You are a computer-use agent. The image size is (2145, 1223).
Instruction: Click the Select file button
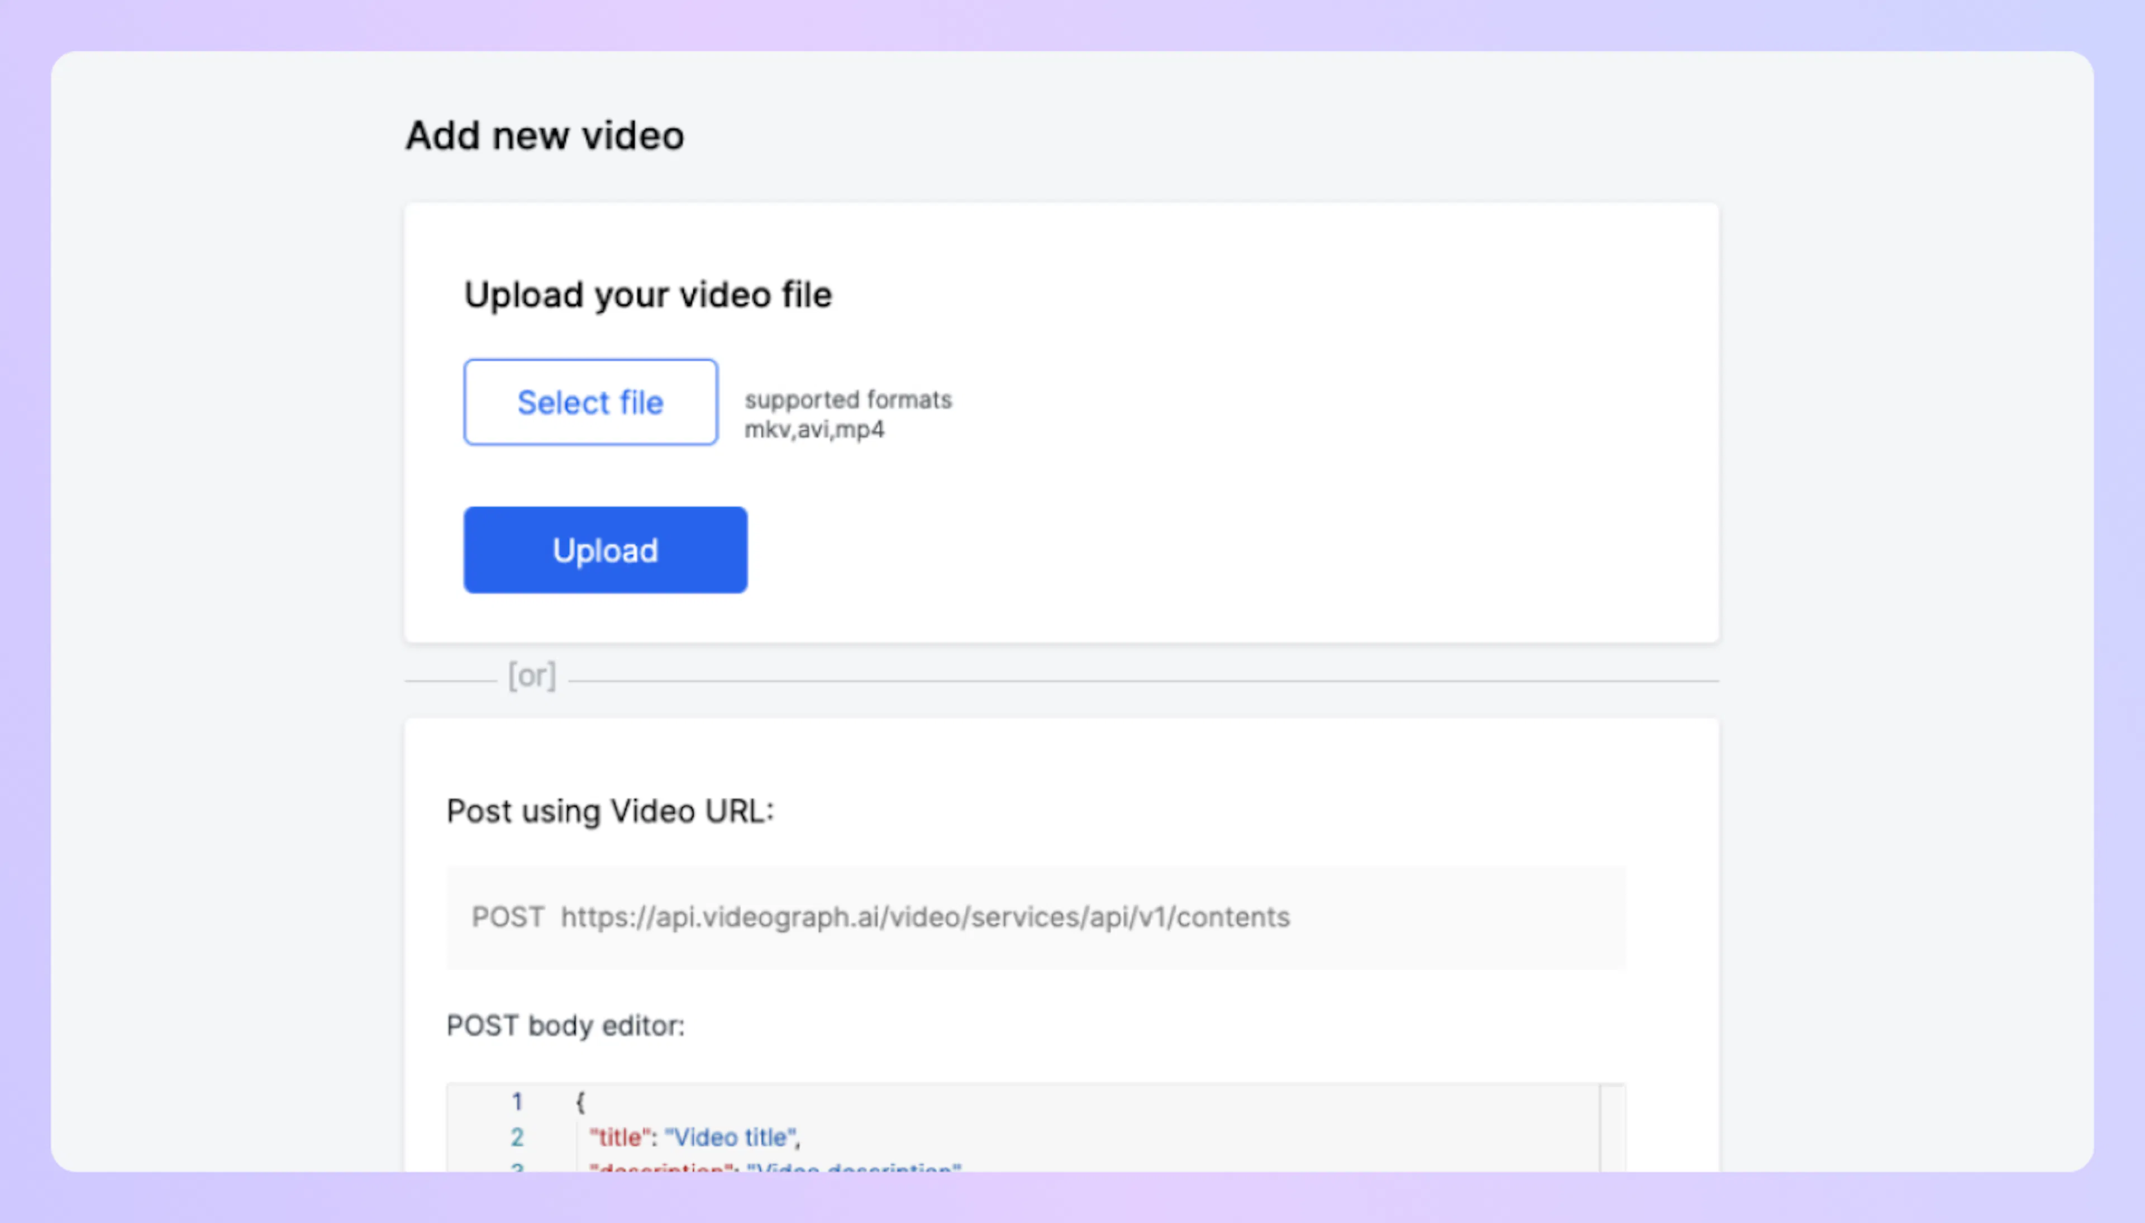590,402
